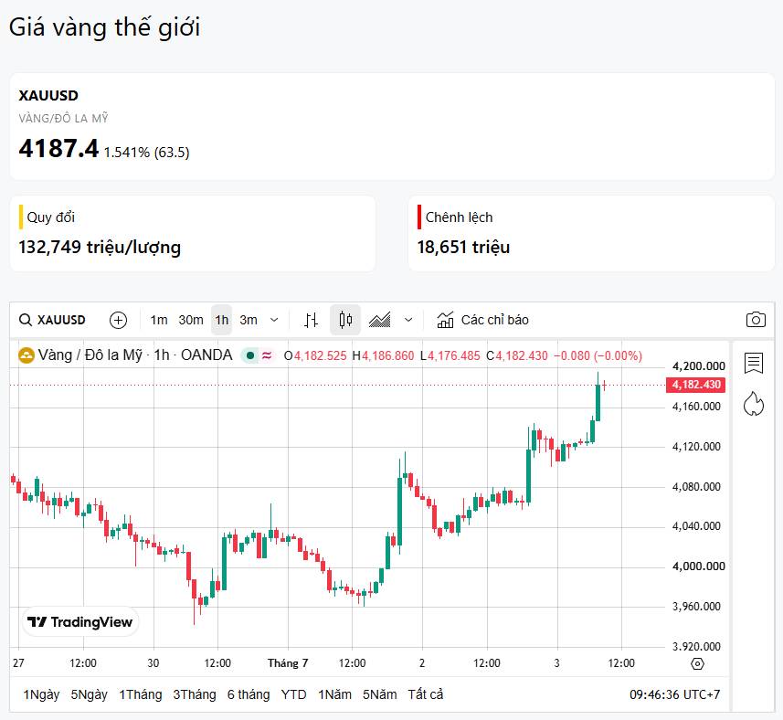Open chart settings hexagon gear icon
This screenshot has height=720, width=783.
[x=698, y=663]
